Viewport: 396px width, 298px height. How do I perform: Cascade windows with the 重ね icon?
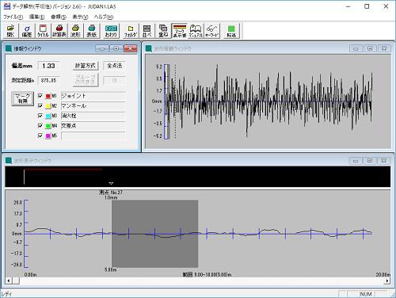pos(163,31)
